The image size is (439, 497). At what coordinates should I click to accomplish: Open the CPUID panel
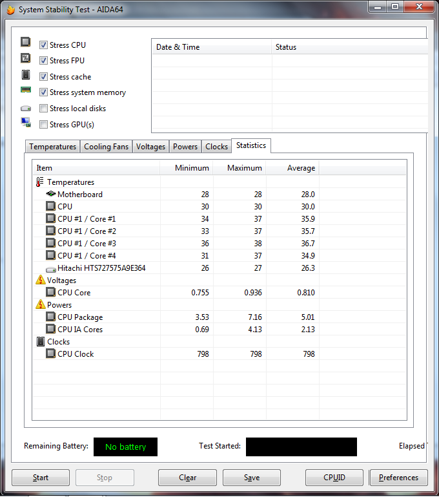[334, 478]
